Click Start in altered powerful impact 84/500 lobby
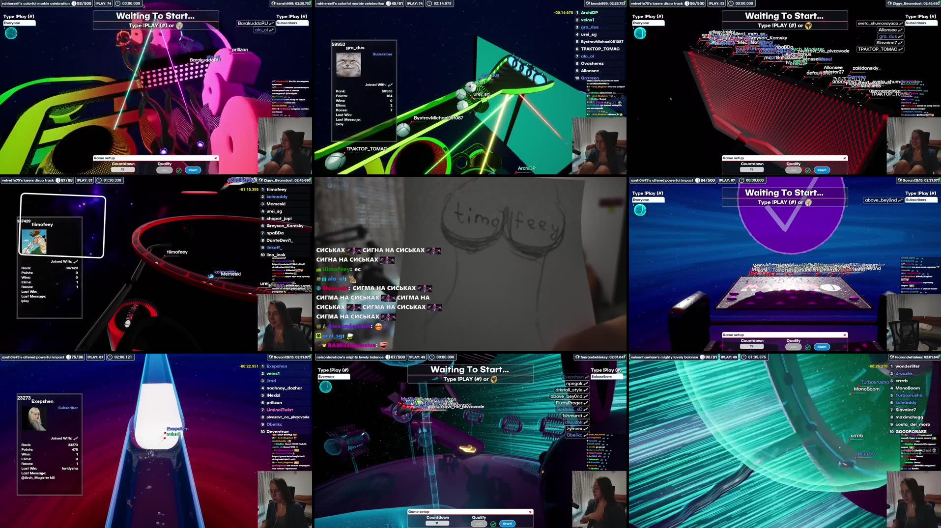This screenshot has width=941, height=528. 822,347
